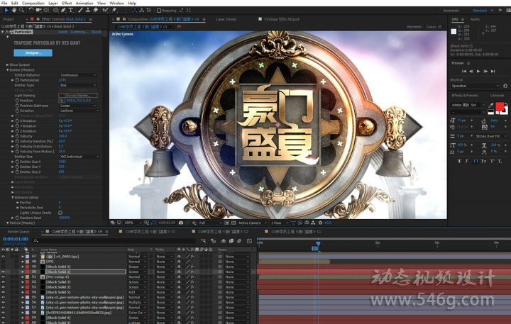Click the red fill color swatch
Viewport: 511px width, 324px height.
(499, 106)
